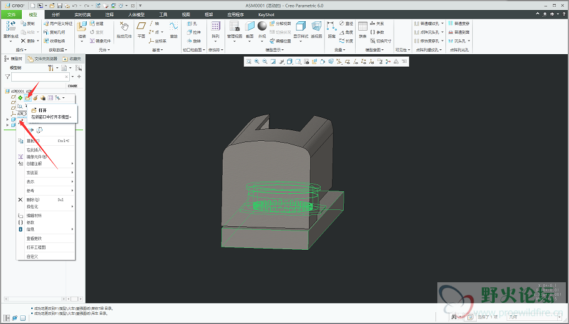Click the Exploded View (分解视图) toggle
The height and width of the screenshot is (324, 569).
point(280,24)
